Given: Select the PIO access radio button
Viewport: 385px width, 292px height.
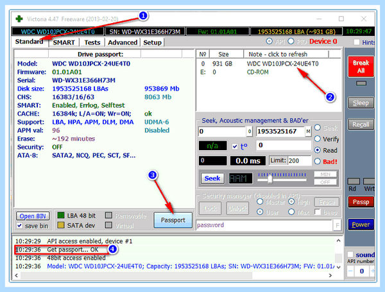Looking at the screenshot, I should click(x=291, y=41).
